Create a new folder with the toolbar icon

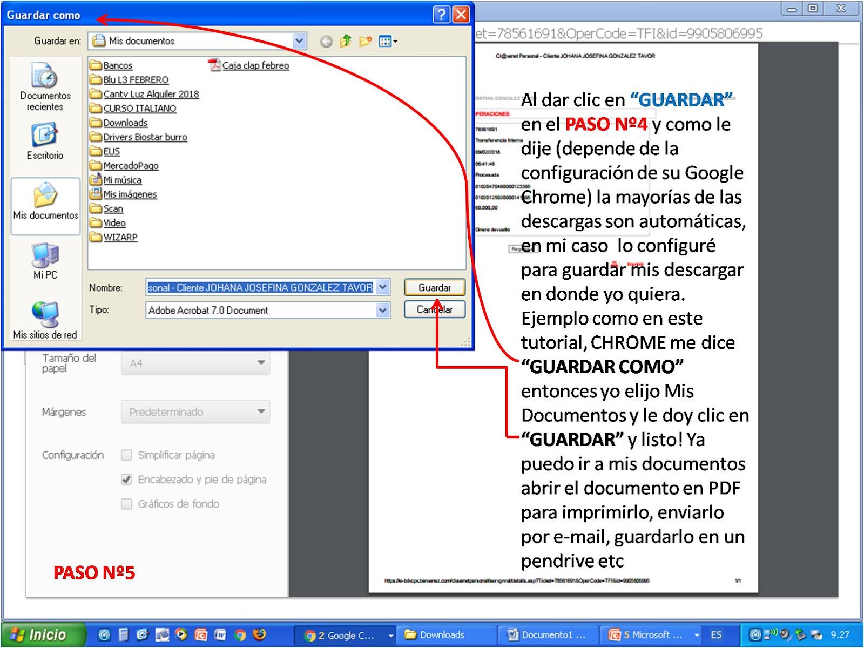364,40
